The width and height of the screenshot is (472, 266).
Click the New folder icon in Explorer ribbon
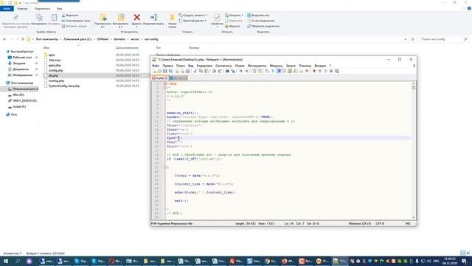tap(172, 18)
